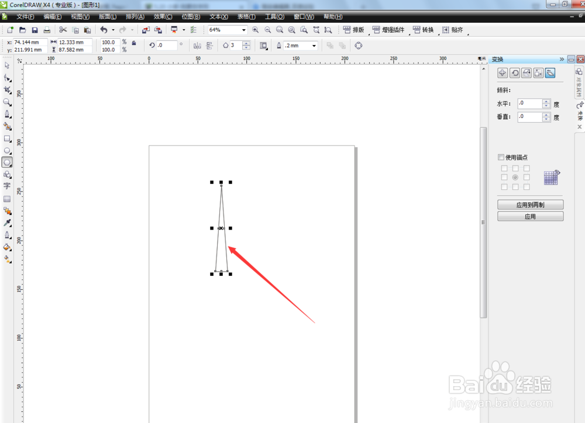Open the 增强插件 plugin button
Image resolution: width=585 pixels, height=423 pixels.
(x=388, y=30)
